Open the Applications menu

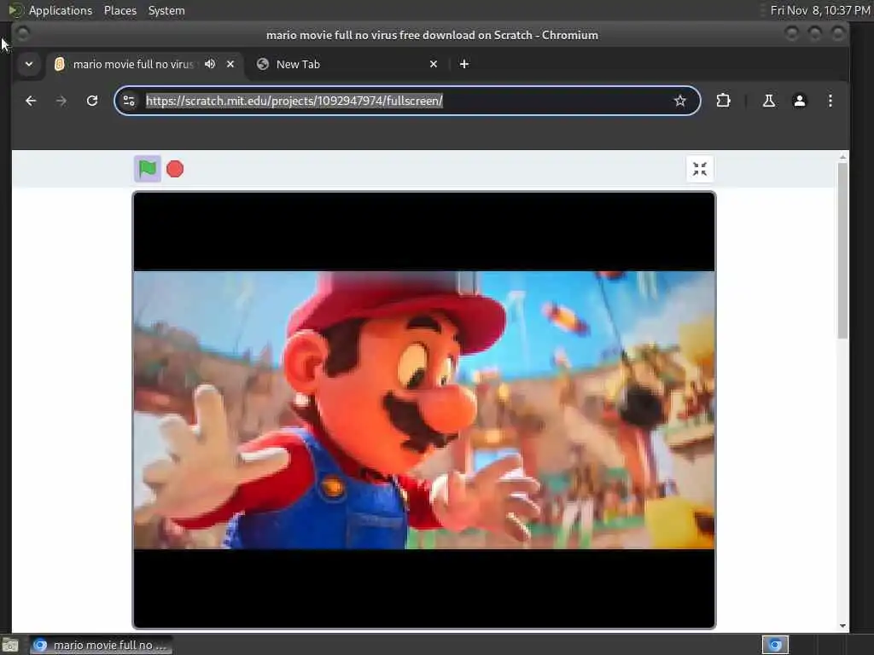coord(61,10)
